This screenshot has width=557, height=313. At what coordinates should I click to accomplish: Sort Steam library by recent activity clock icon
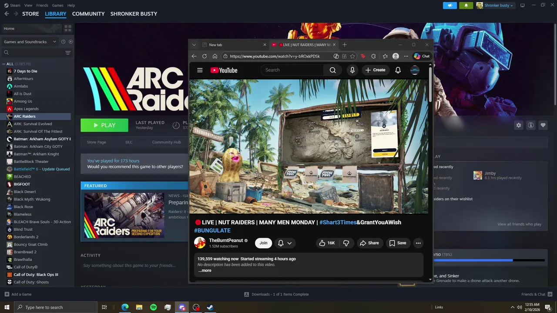pyautogui.click(x=63, y=42)
